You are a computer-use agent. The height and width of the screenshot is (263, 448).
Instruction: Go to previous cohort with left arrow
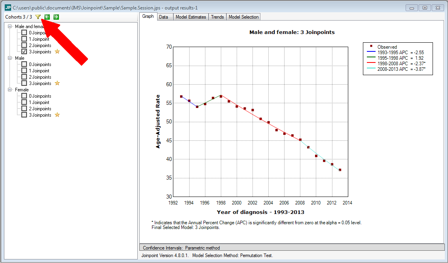point(47,17)
